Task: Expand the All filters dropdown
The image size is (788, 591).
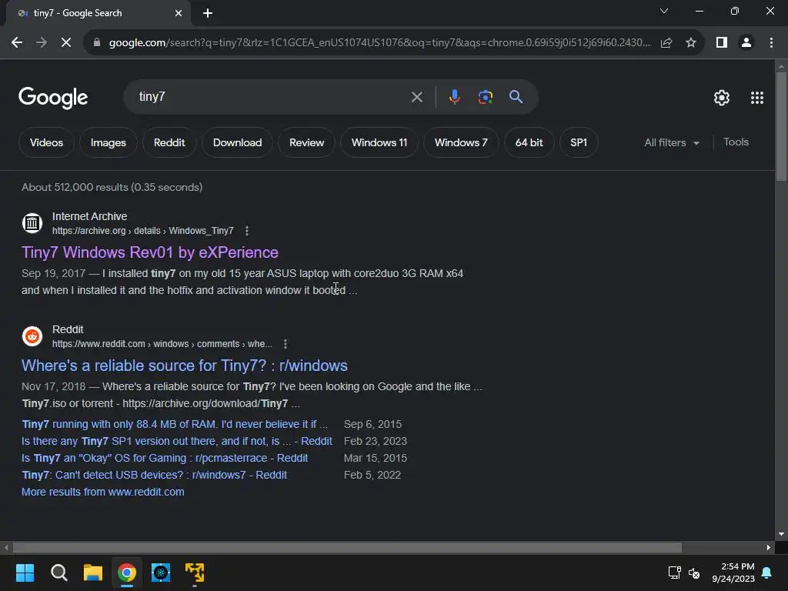Action: point(672,142)
